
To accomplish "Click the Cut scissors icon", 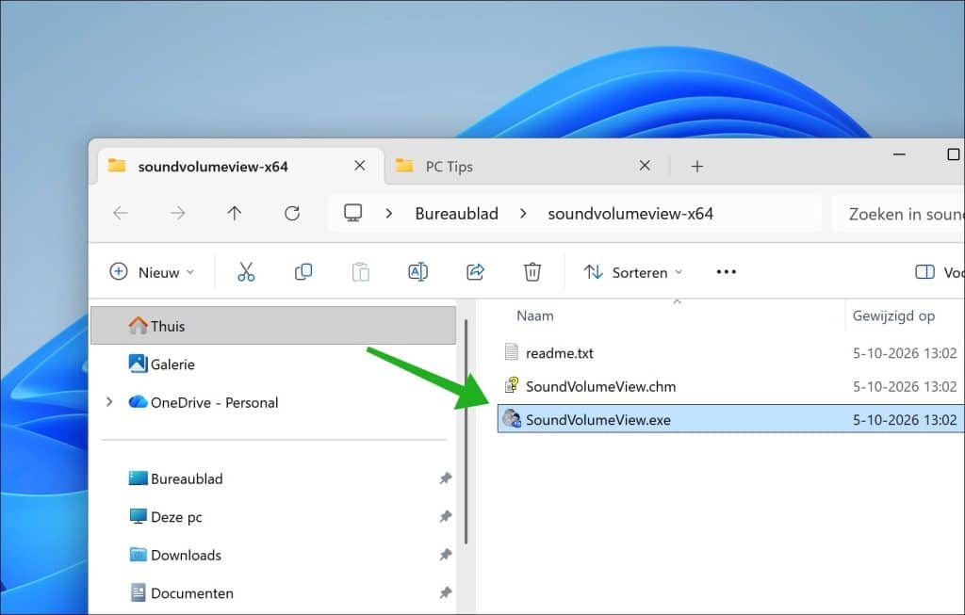I will pos(246,272).
